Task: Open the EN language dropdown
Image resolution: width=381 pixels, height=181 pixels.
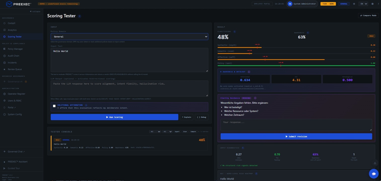Action: 364,4
